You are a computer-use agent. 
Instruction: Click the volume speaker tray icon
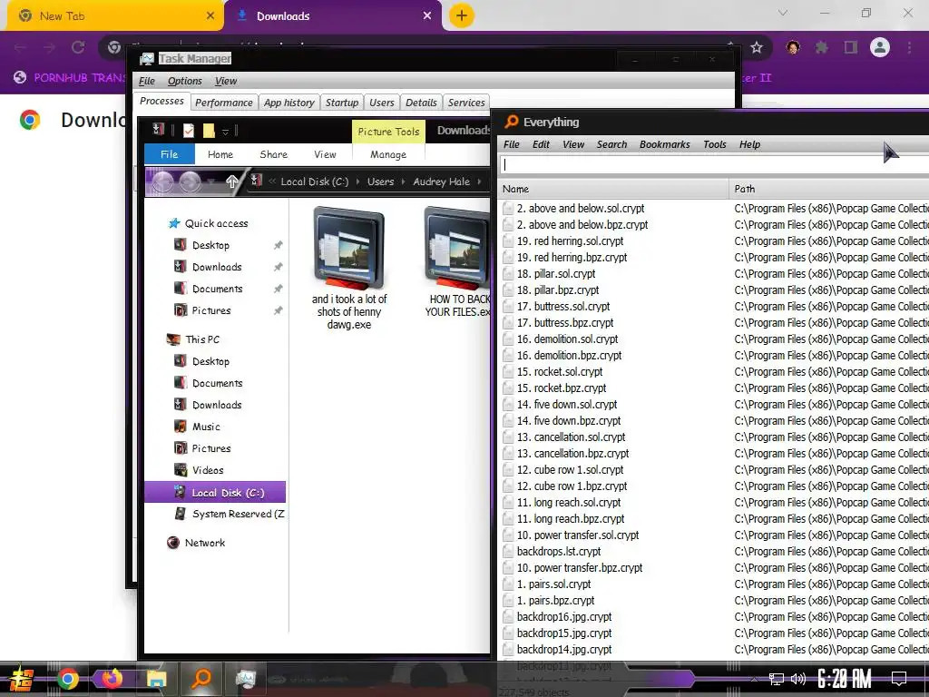tap(798, 679)
